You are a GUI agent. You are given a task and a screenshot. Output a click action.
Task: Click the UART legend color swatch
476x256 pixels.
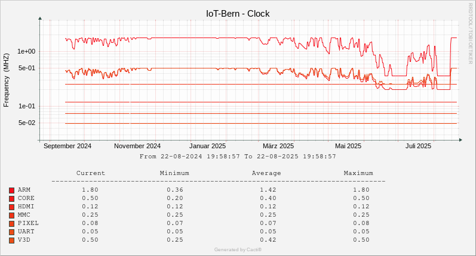tap(11, 232)
